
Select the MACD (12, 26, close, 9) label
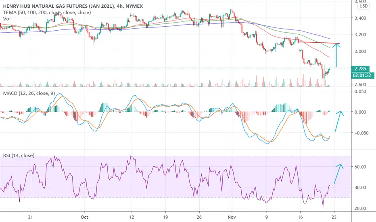pyautogui.click(x=29, y=93)
